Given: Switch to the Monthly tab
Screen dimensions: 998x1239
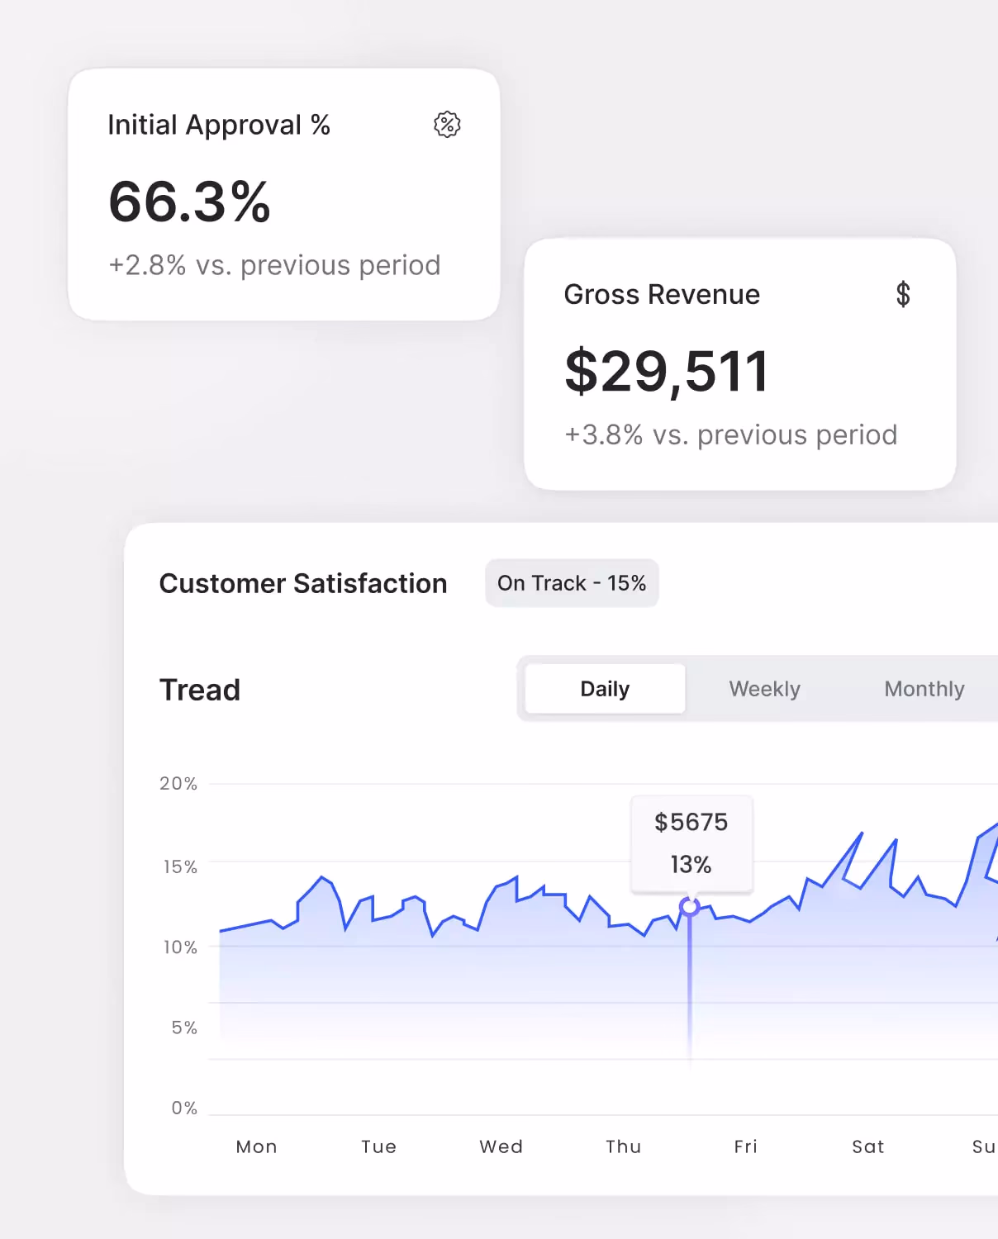Looking at the screenshot, I should (924, 689).
